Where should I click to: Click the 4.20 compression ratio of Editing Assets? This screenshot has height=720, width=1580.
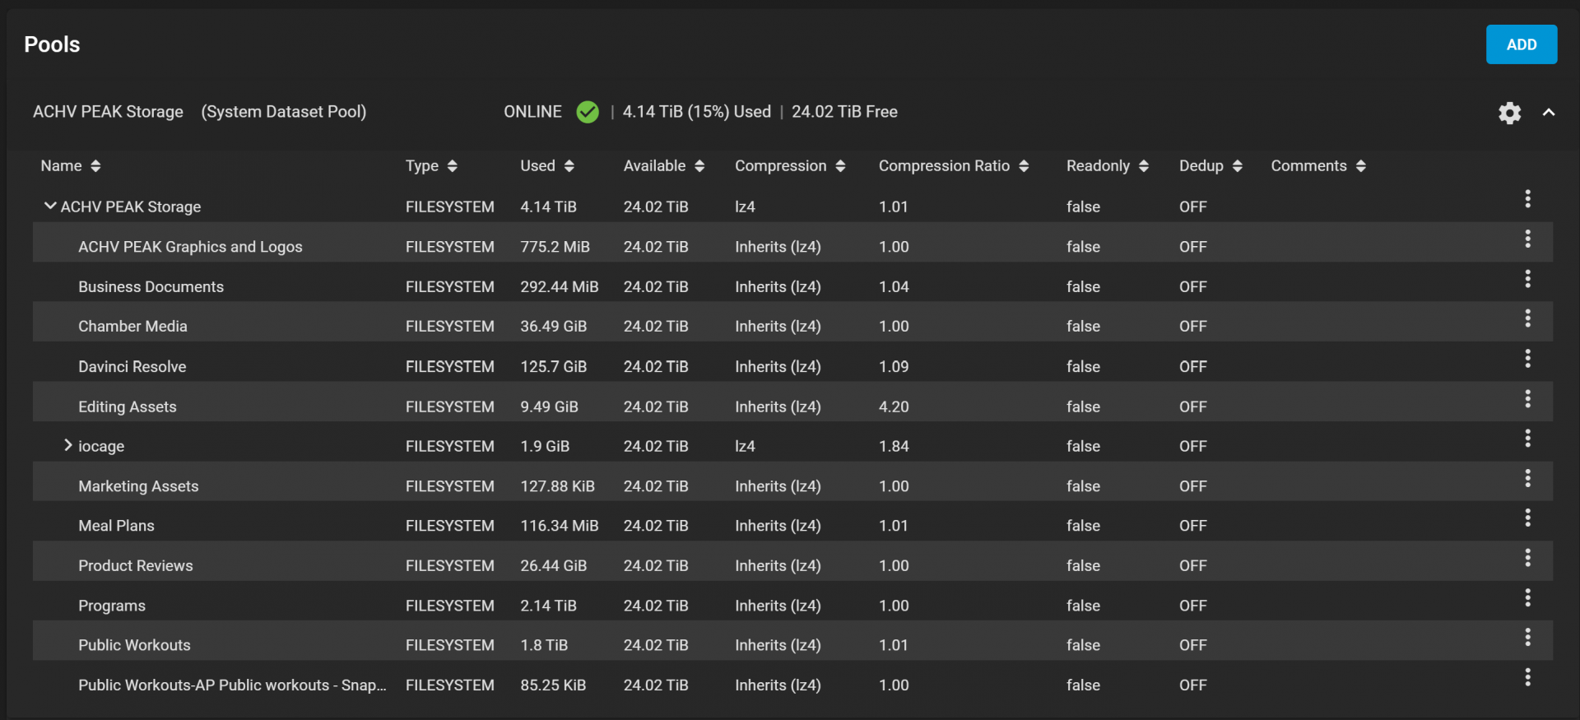pos(894,407)
